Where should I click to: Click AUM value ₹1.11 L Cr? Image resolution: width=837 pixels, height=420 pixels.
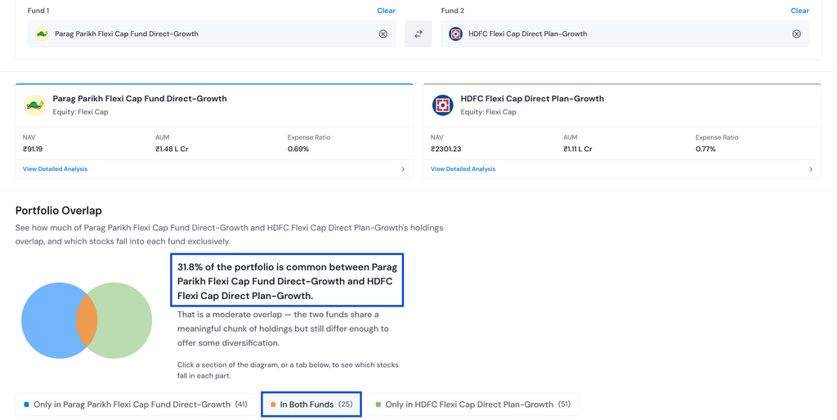coord(578,149)
